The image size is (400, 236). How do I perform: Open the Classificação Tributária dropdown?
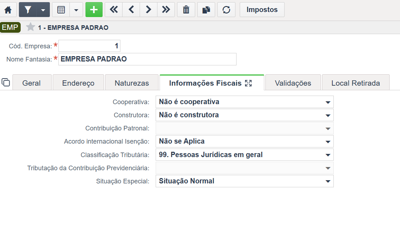coord(245,155)
